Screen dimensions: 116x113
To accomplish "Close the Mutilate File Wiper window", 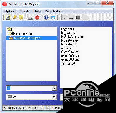I will tap(107, 3).
